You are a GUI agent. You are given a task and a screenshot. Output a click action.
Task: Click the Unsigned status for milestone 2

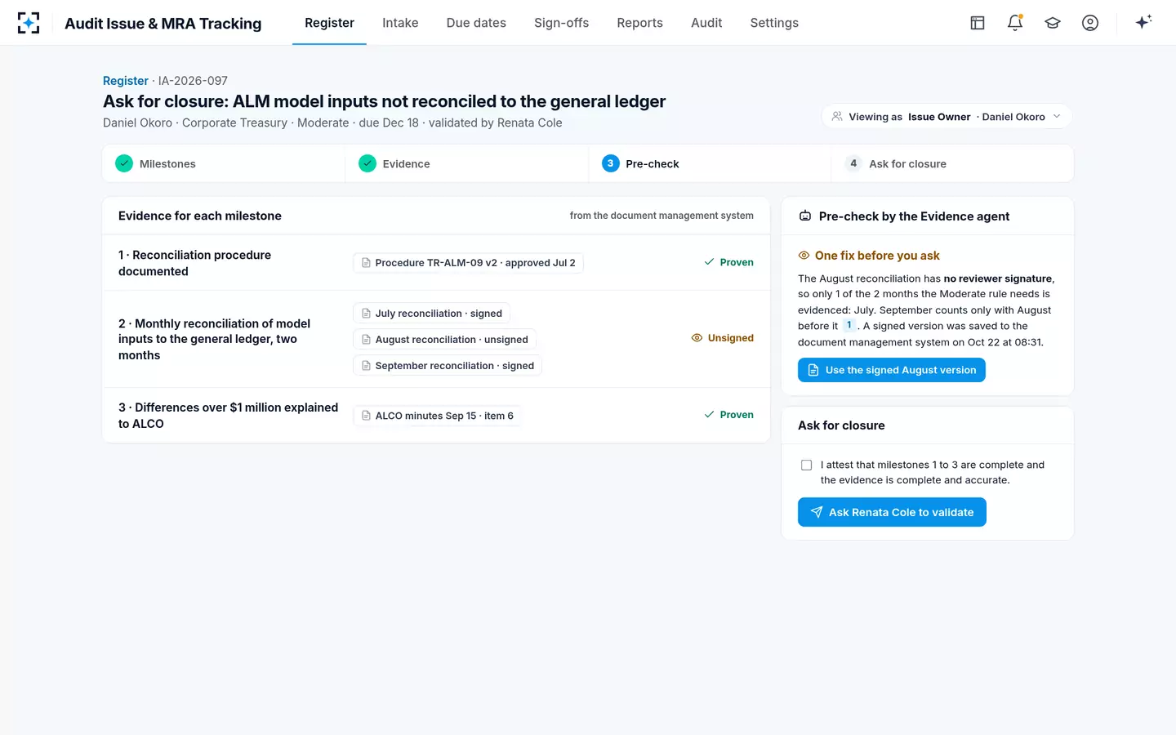(x=722, y=338)
